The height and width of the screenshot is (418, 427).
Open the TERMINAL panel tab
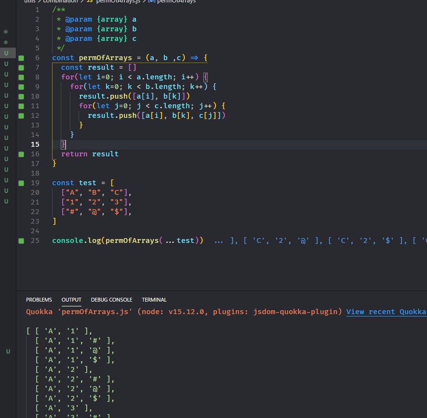154,300
